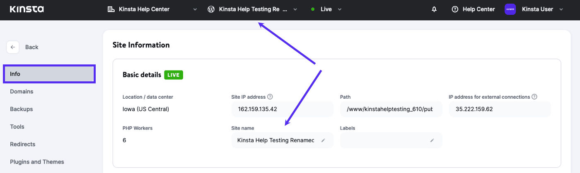Click the PHP Workers label
Image resolution: width=580 pixels, height=173 pixels.
pyautogui.click(x=138, y=128)
